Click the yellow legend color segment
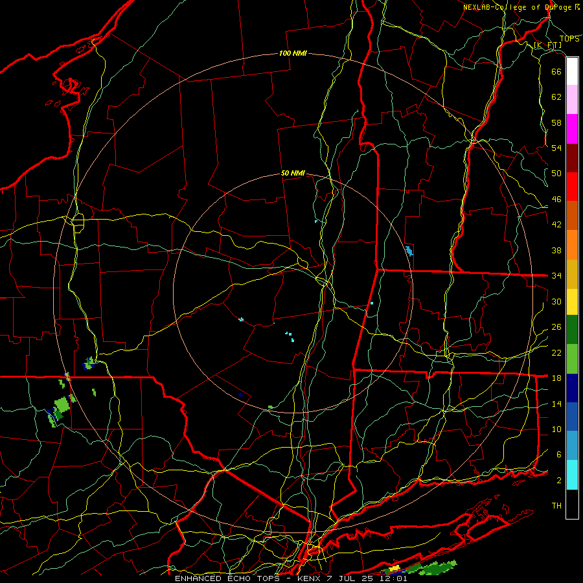 point(572,302)
